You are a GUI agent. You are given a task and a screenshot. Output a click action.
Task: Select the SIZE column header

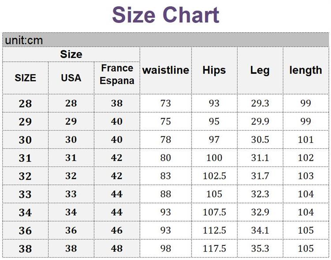click(25, 78)
